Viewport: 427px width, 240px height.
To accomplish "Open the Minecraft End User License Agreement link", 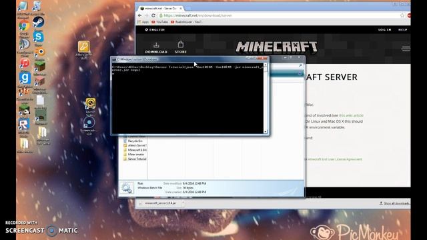I will [334, 159].
